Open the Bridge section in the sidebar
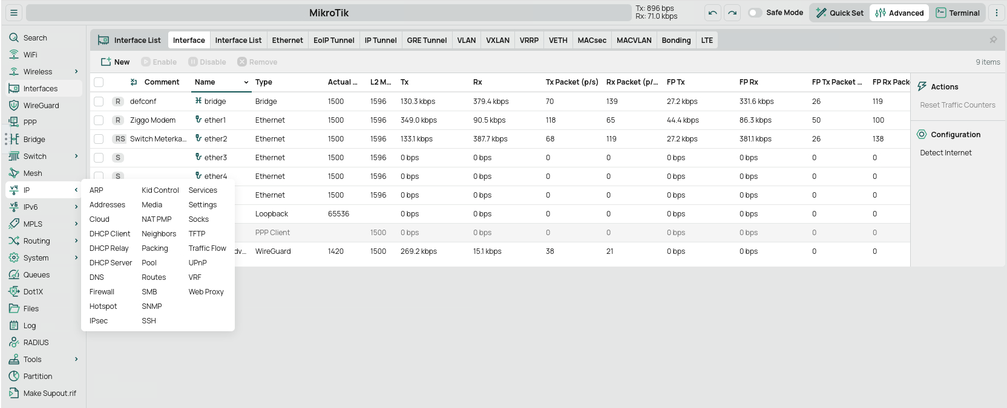Screen dimensions: 1007x408 [34, 139]
